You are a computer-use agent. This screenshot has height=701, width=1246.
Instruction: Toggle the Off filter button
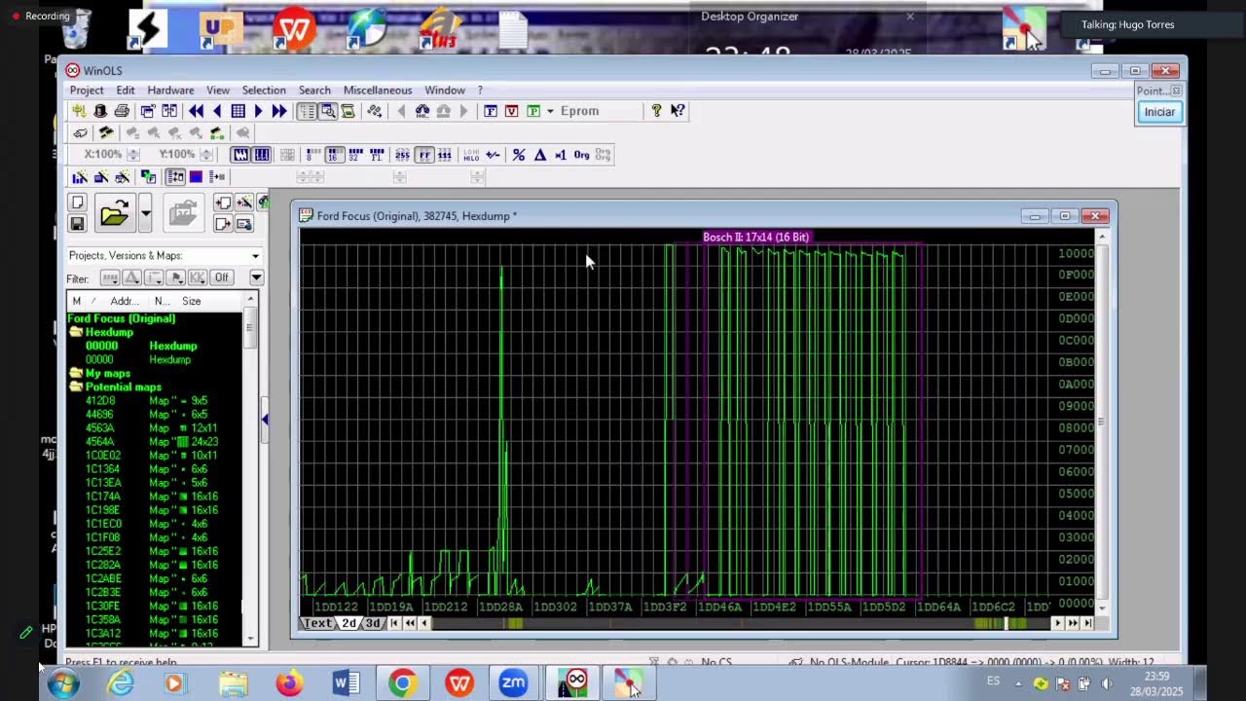tap(222, 277)
